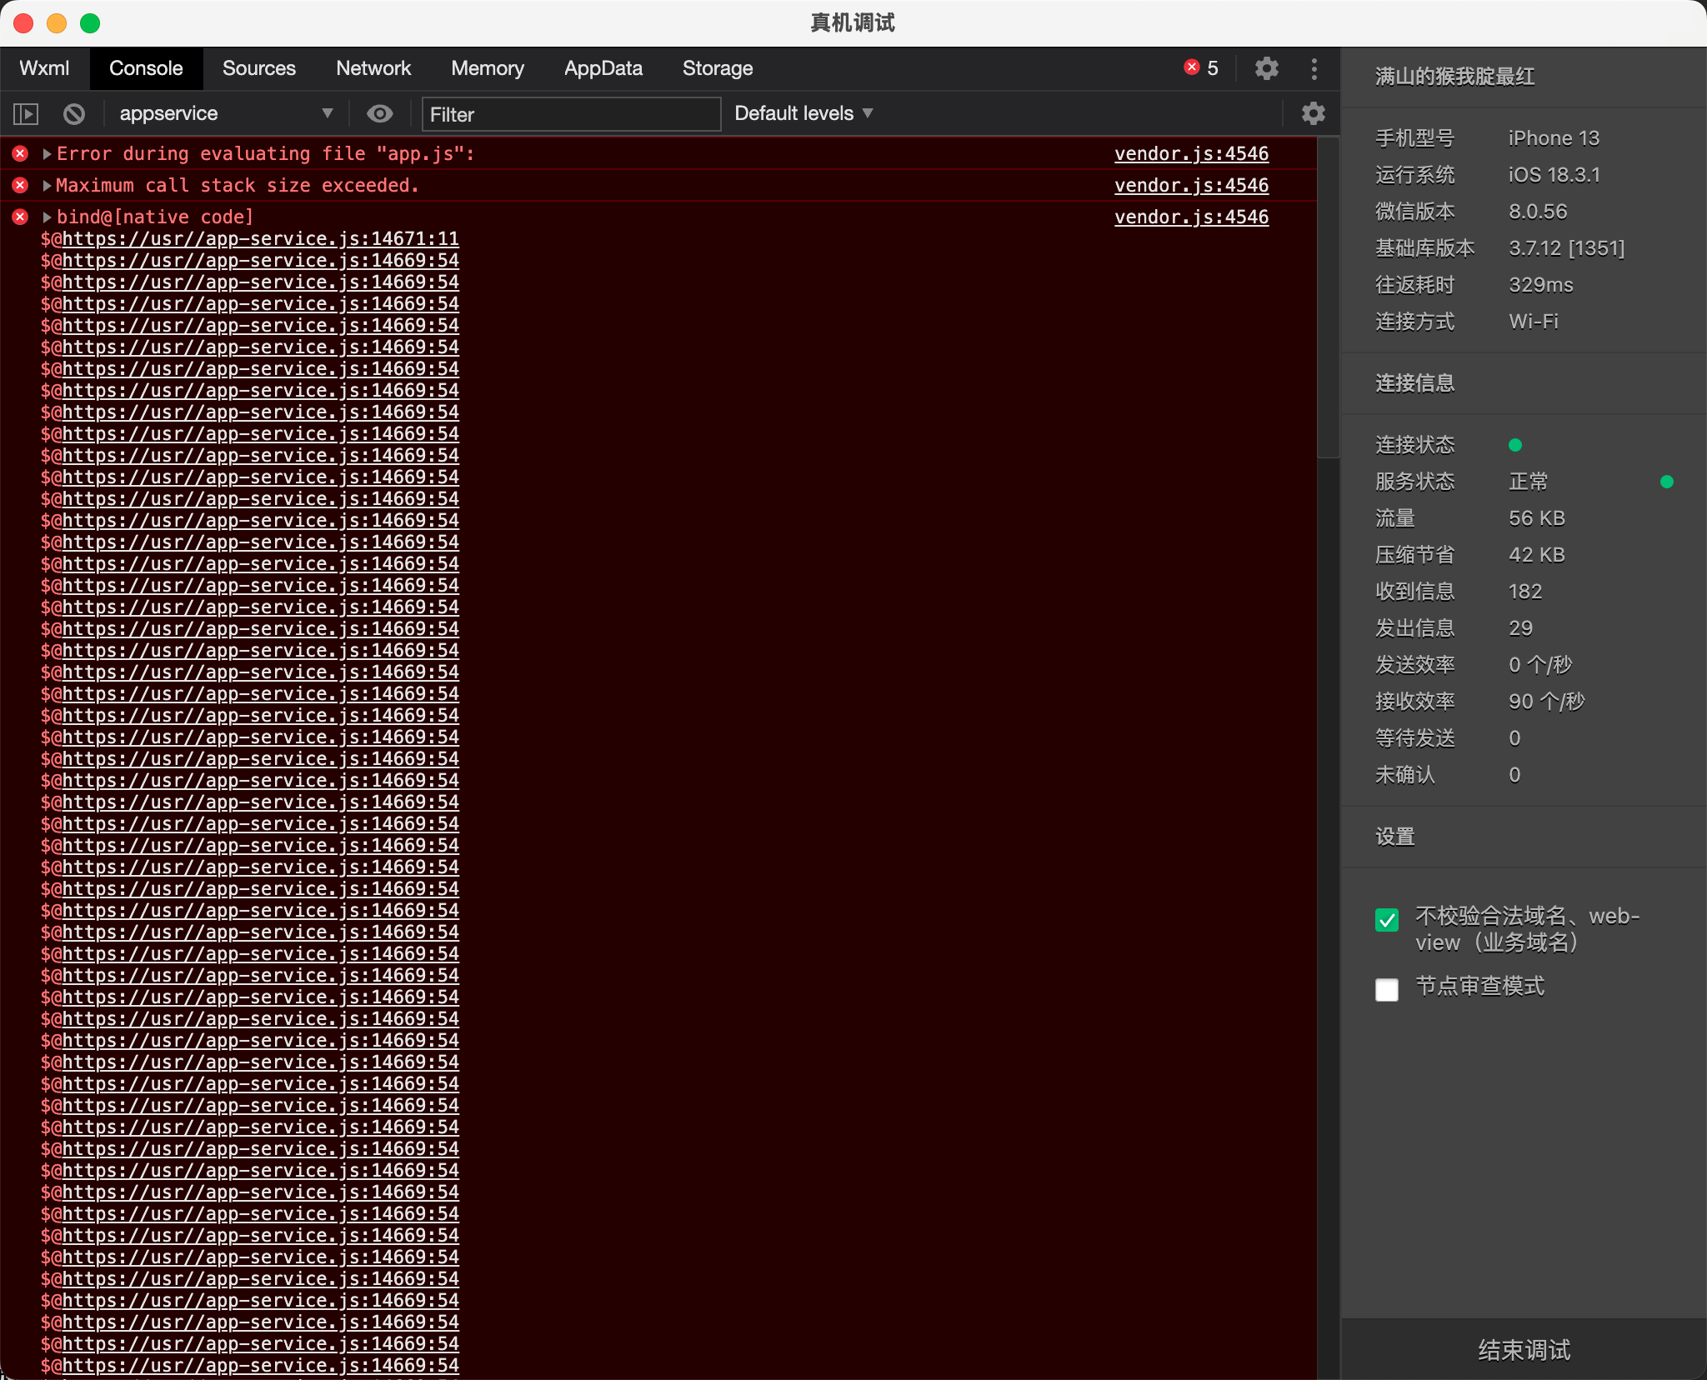This screenshot has height=1380, width=1707.
Task: Open vendor.js:4546 link of Maximum call stack error
Action: pyautogui.click(x=1191, y=186)
